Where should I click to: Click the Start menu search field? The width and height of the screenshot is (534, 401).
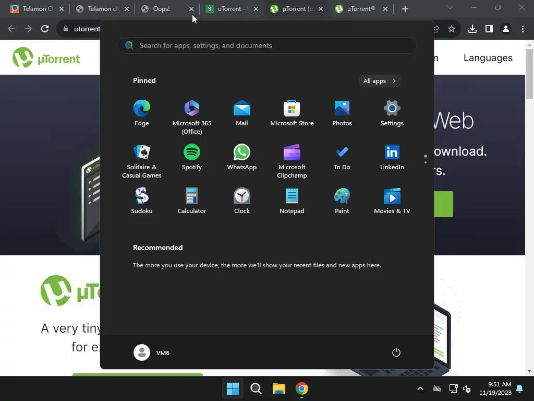267,46
